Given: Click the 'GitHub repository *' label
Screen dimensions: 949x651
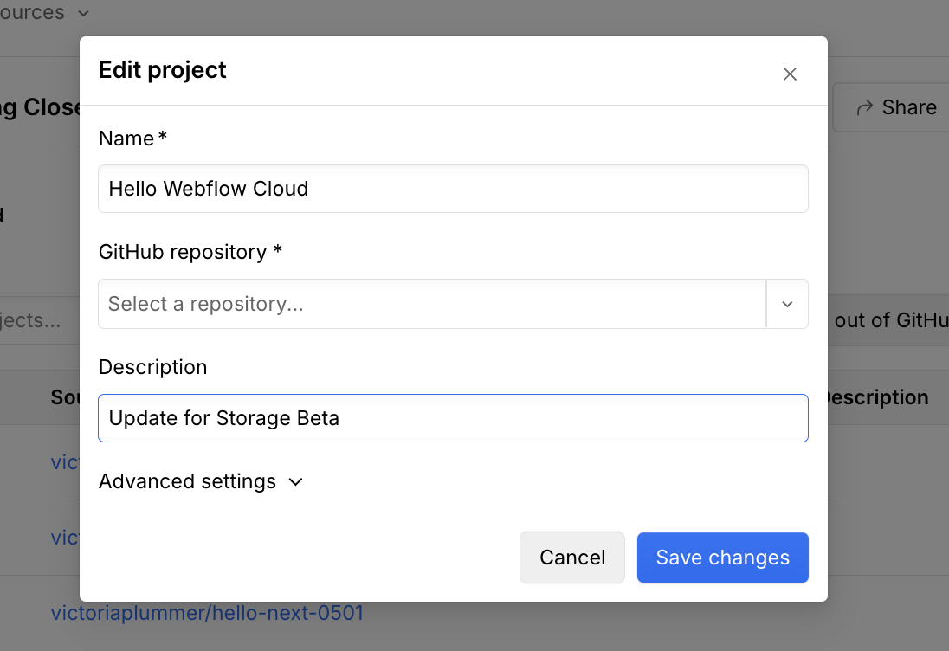Looking at the screenshot, I should [x=190, y=252].
